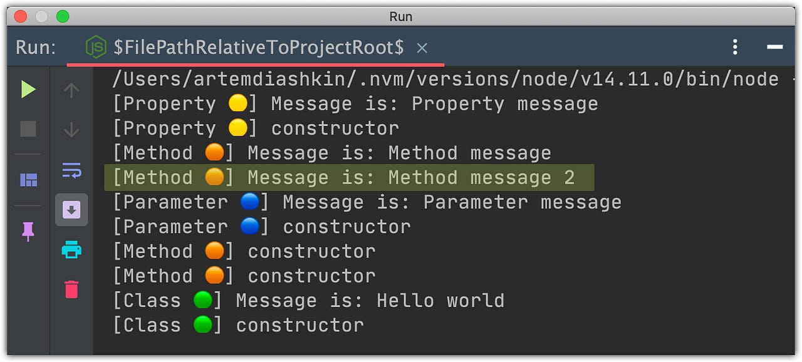Click the 'Hello world' Class message line
The image size is (802, 362).
307,300
